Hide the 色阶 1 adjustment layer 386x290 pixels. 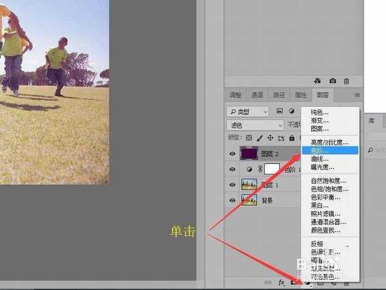pyautogui.click(x=232, y=169)
